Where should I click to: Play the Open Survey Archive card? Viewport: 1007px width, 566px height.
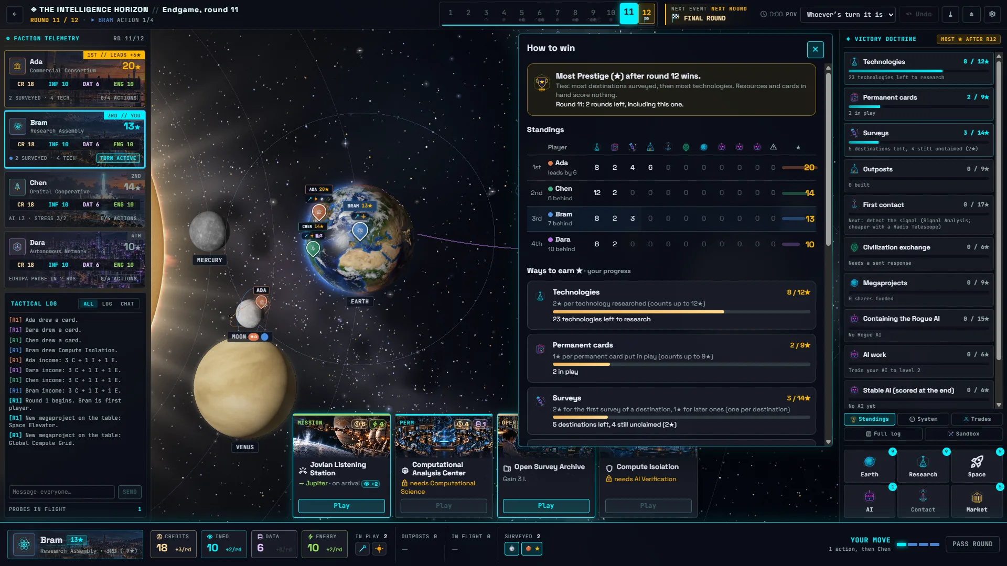pyautogui.click(x=546, y=506)
